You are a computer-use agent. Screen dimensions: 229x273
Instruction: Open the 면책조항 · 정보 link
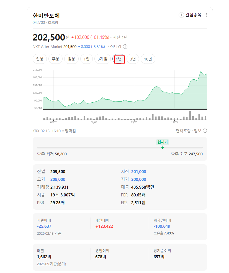point(189,131)
